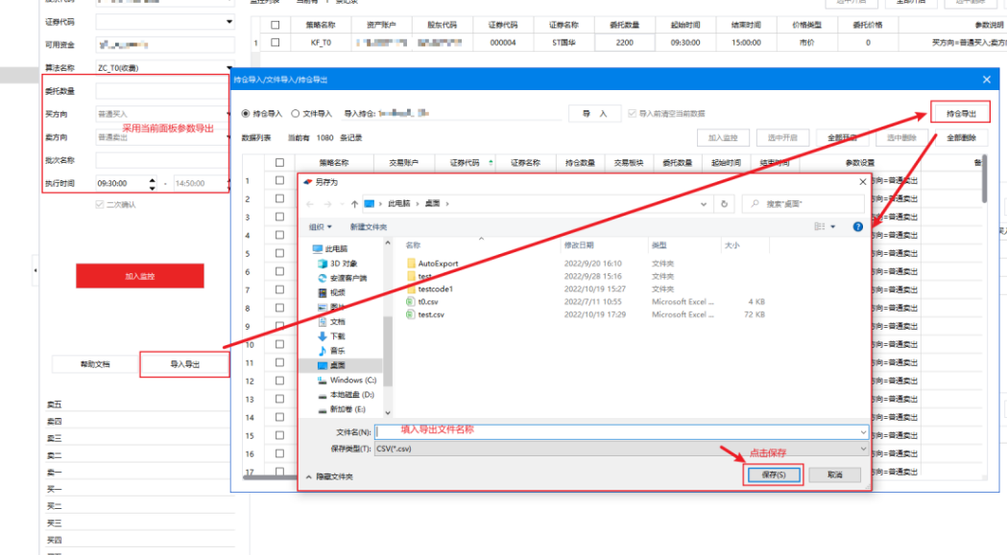Click the 全部删除 button in import dialog

(x=961, y=138)
